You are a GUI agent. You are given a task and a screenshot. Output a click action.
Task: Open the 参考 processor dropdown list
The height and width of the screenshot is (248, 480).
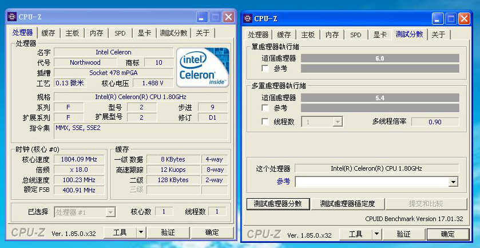(453, 182)
